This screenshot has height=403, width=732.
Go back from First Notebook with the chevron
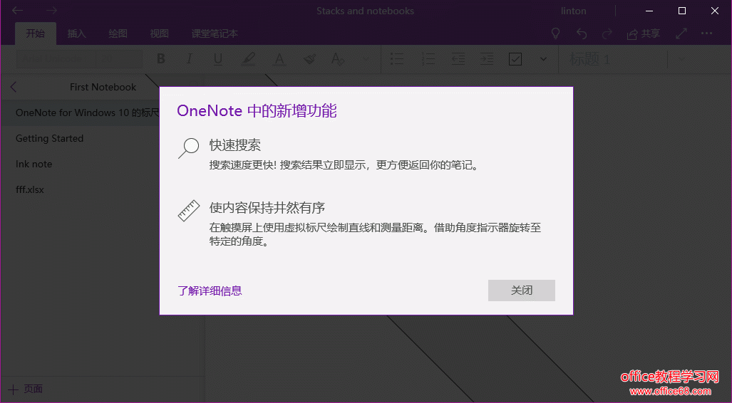pyautogui.click(x=13, y=87)
